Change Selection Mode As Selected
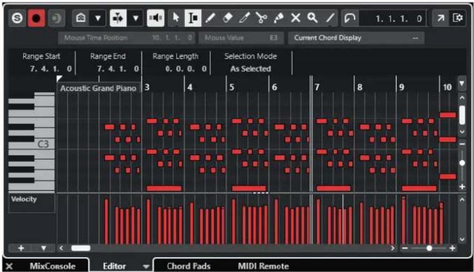Viewport: 474px width, 272px height. click(x=251, y=69)
